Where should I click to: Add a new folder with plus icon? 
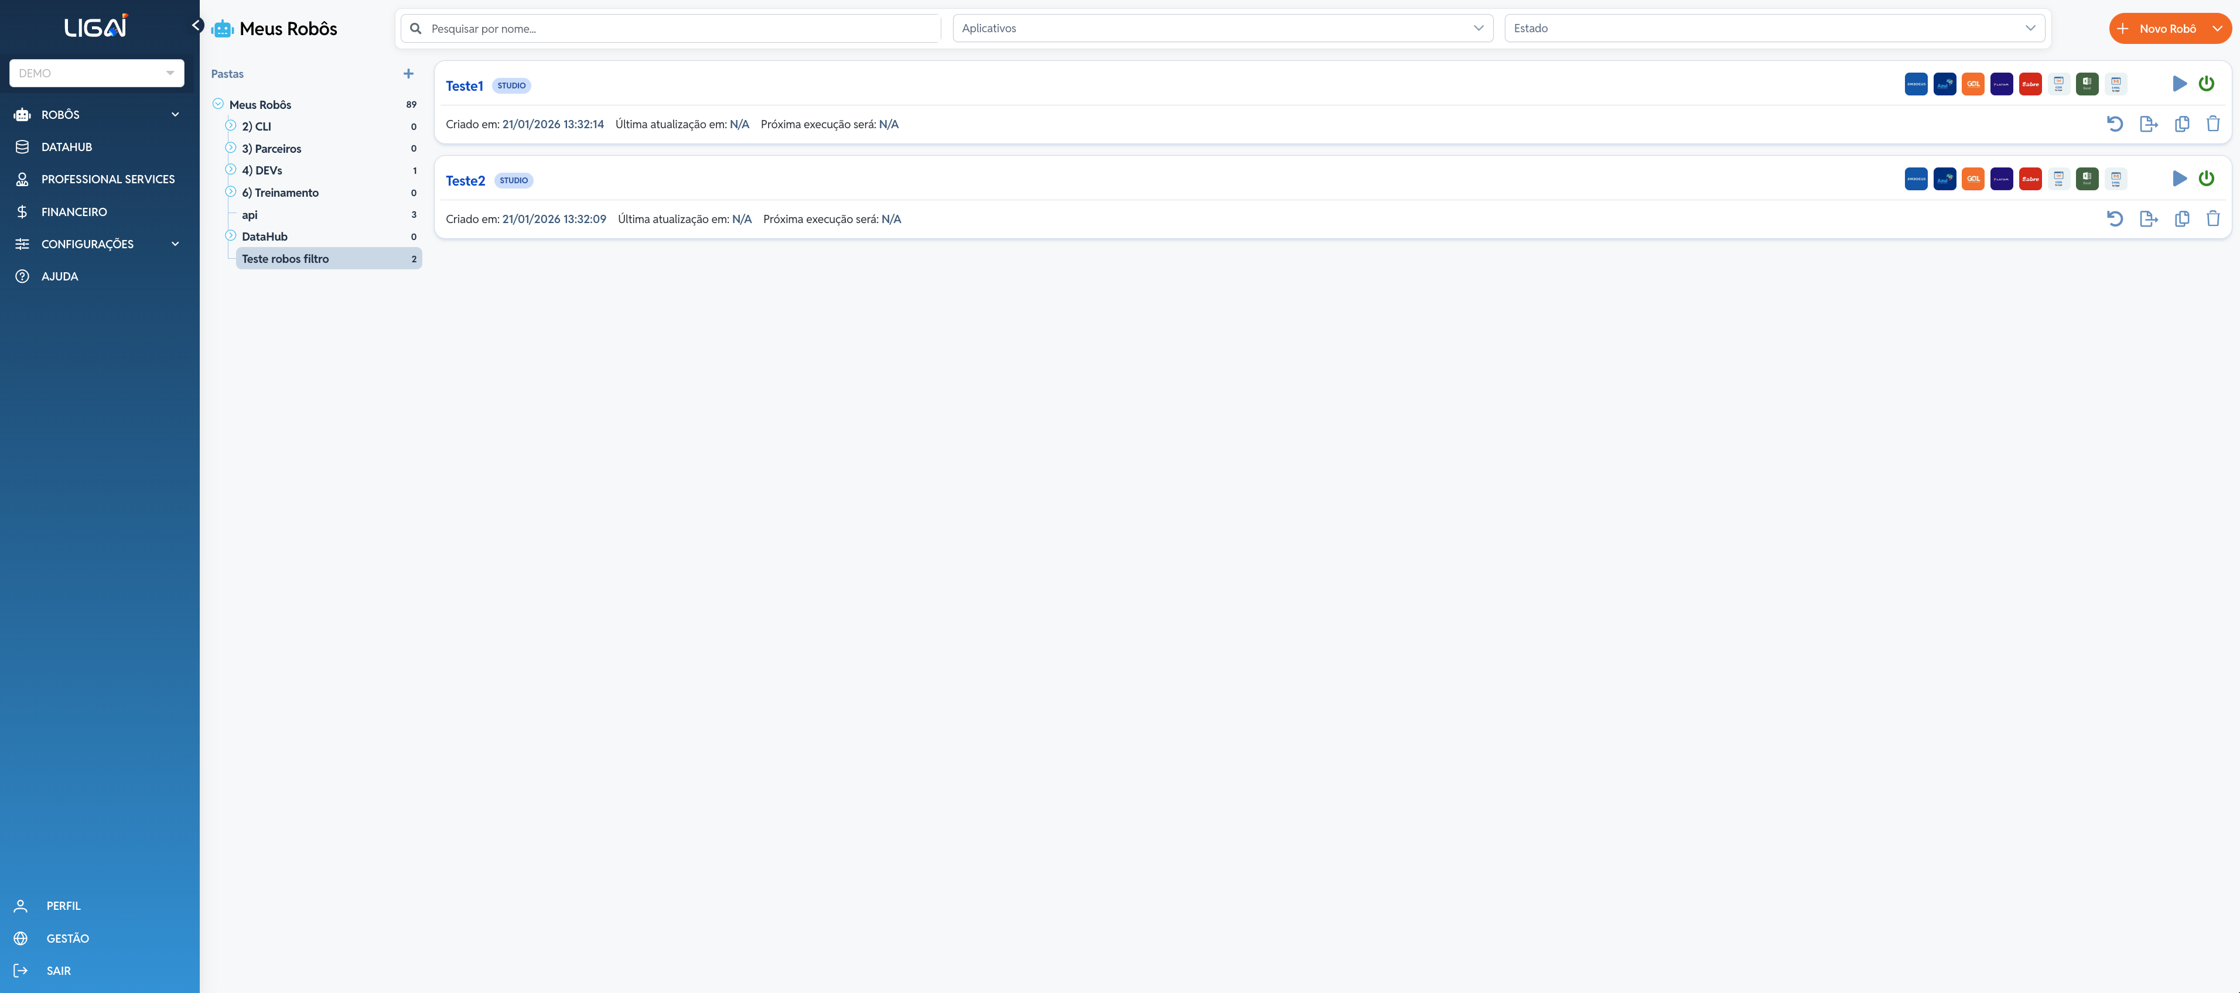[408, 74]
